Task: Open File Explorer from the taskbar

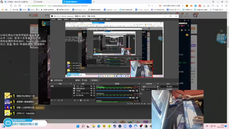Action: (94, 126)
